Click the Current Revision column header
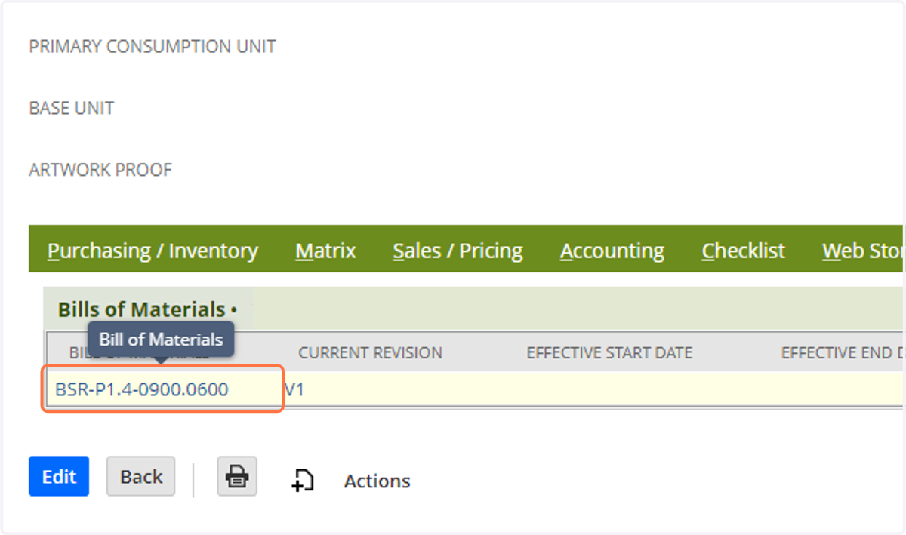Image resolution: width=906 pixels, height=535 pixels. (x=370, y=353)
